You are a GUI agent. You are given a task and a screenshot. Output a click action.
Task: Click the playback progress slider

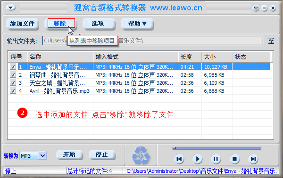217,148
